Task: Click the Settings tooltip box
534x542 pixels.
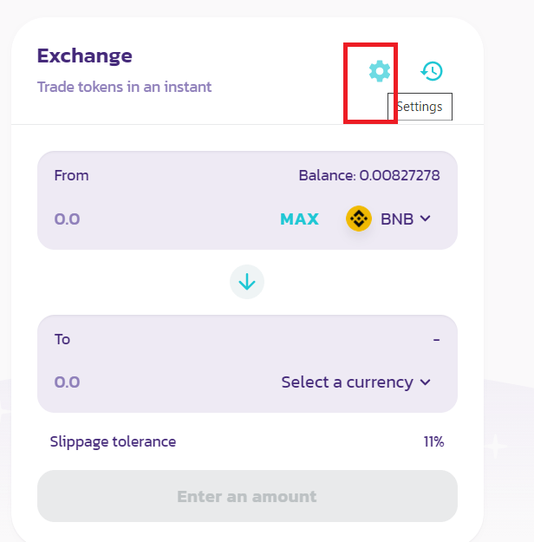Action: (420, 107)
